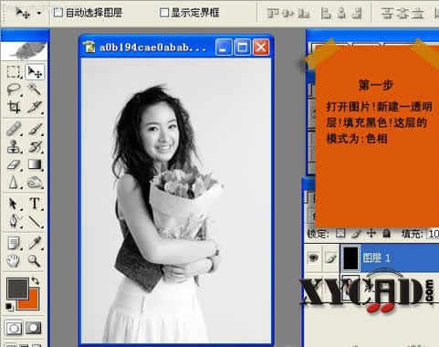Activate the Crop tool
439x347 pixels.
point(14,107)
